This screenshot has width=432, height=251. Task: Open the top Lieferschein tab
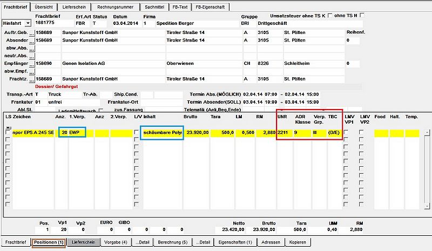pos(74,7)
